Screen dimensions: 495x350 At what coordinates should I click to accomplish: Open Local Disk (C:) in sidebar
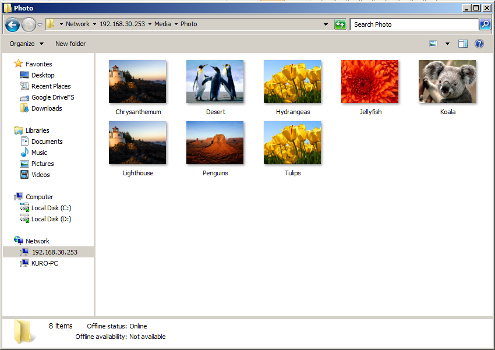pyautogui.click(x=51, y=207)
